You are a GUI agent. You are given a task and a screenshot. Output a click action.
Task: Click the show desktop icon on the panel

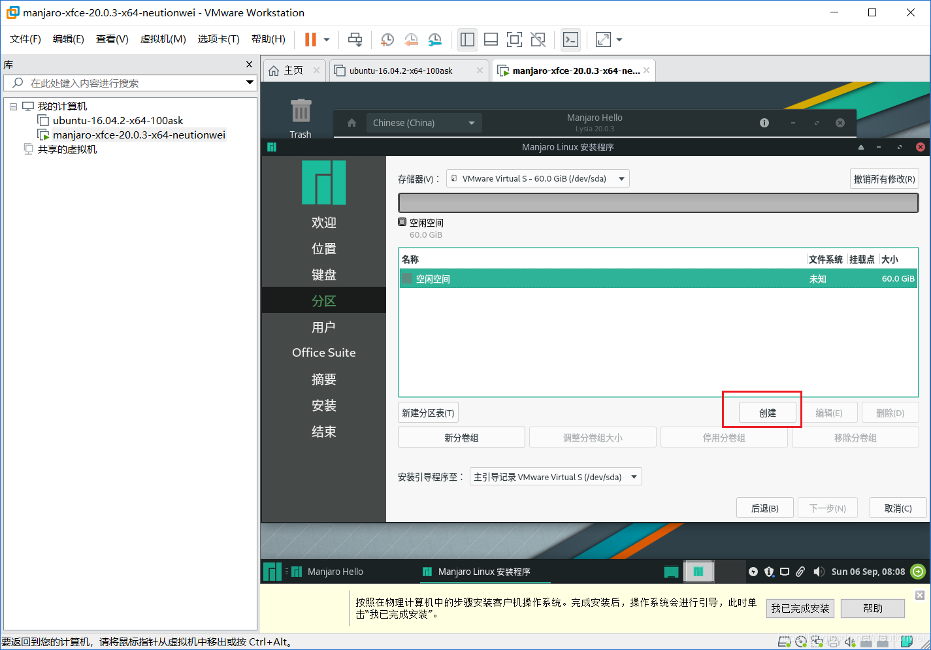pyautogui.click(x=671, y=572)
